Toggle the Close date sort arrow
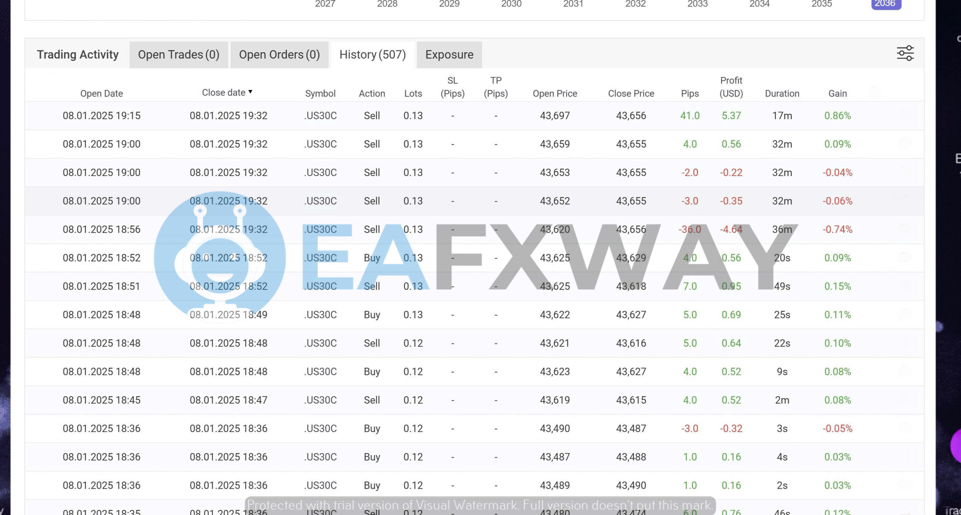961x515 pixels. pos(250,92)
